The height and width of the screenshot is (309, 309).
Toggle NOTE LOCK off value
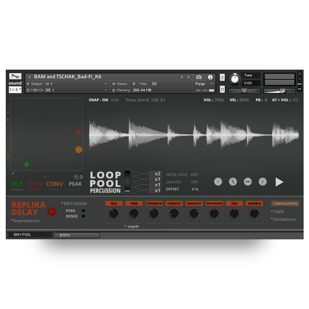[194, 175]
